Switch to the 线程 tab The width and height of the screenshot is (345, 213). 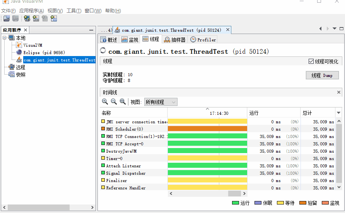click(x=151, y=39)
